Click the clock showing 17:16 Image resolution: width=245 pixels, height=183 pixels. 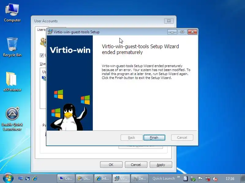pos(230,179)
